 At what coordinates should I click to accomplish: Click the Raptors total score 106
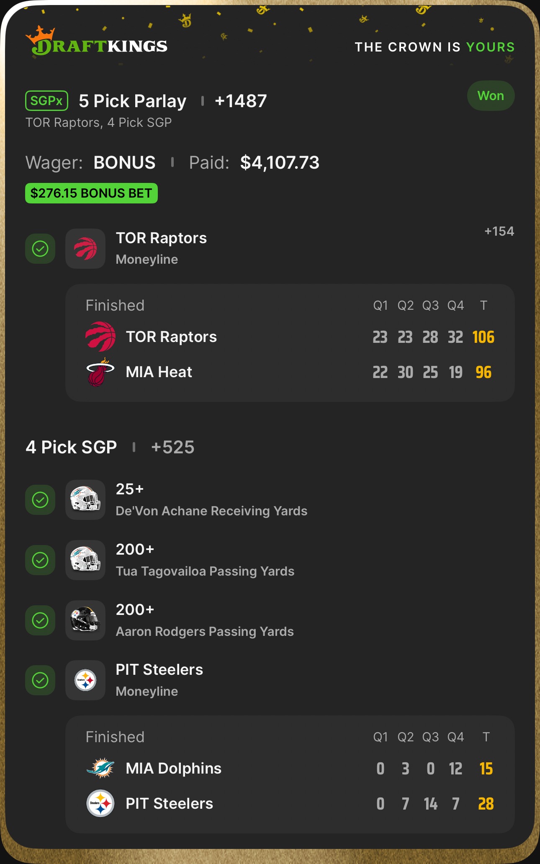[x=483, y=337]
